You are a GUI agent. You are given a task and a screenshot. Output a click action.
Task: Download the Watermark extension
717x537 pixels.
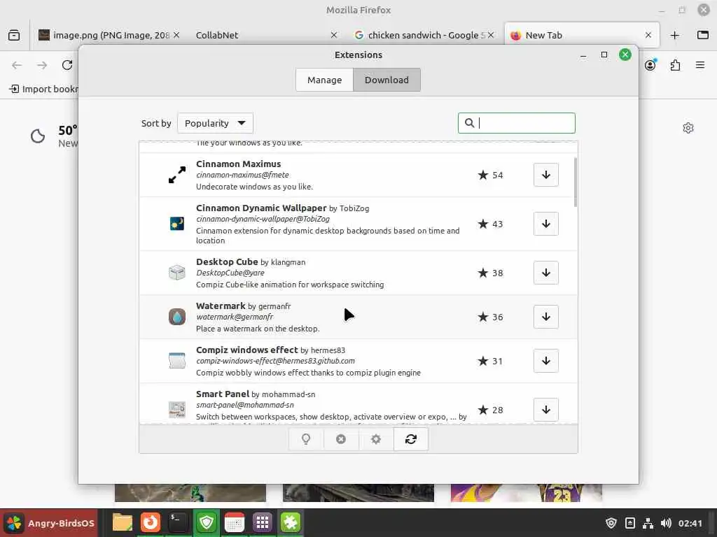(545, 317)
